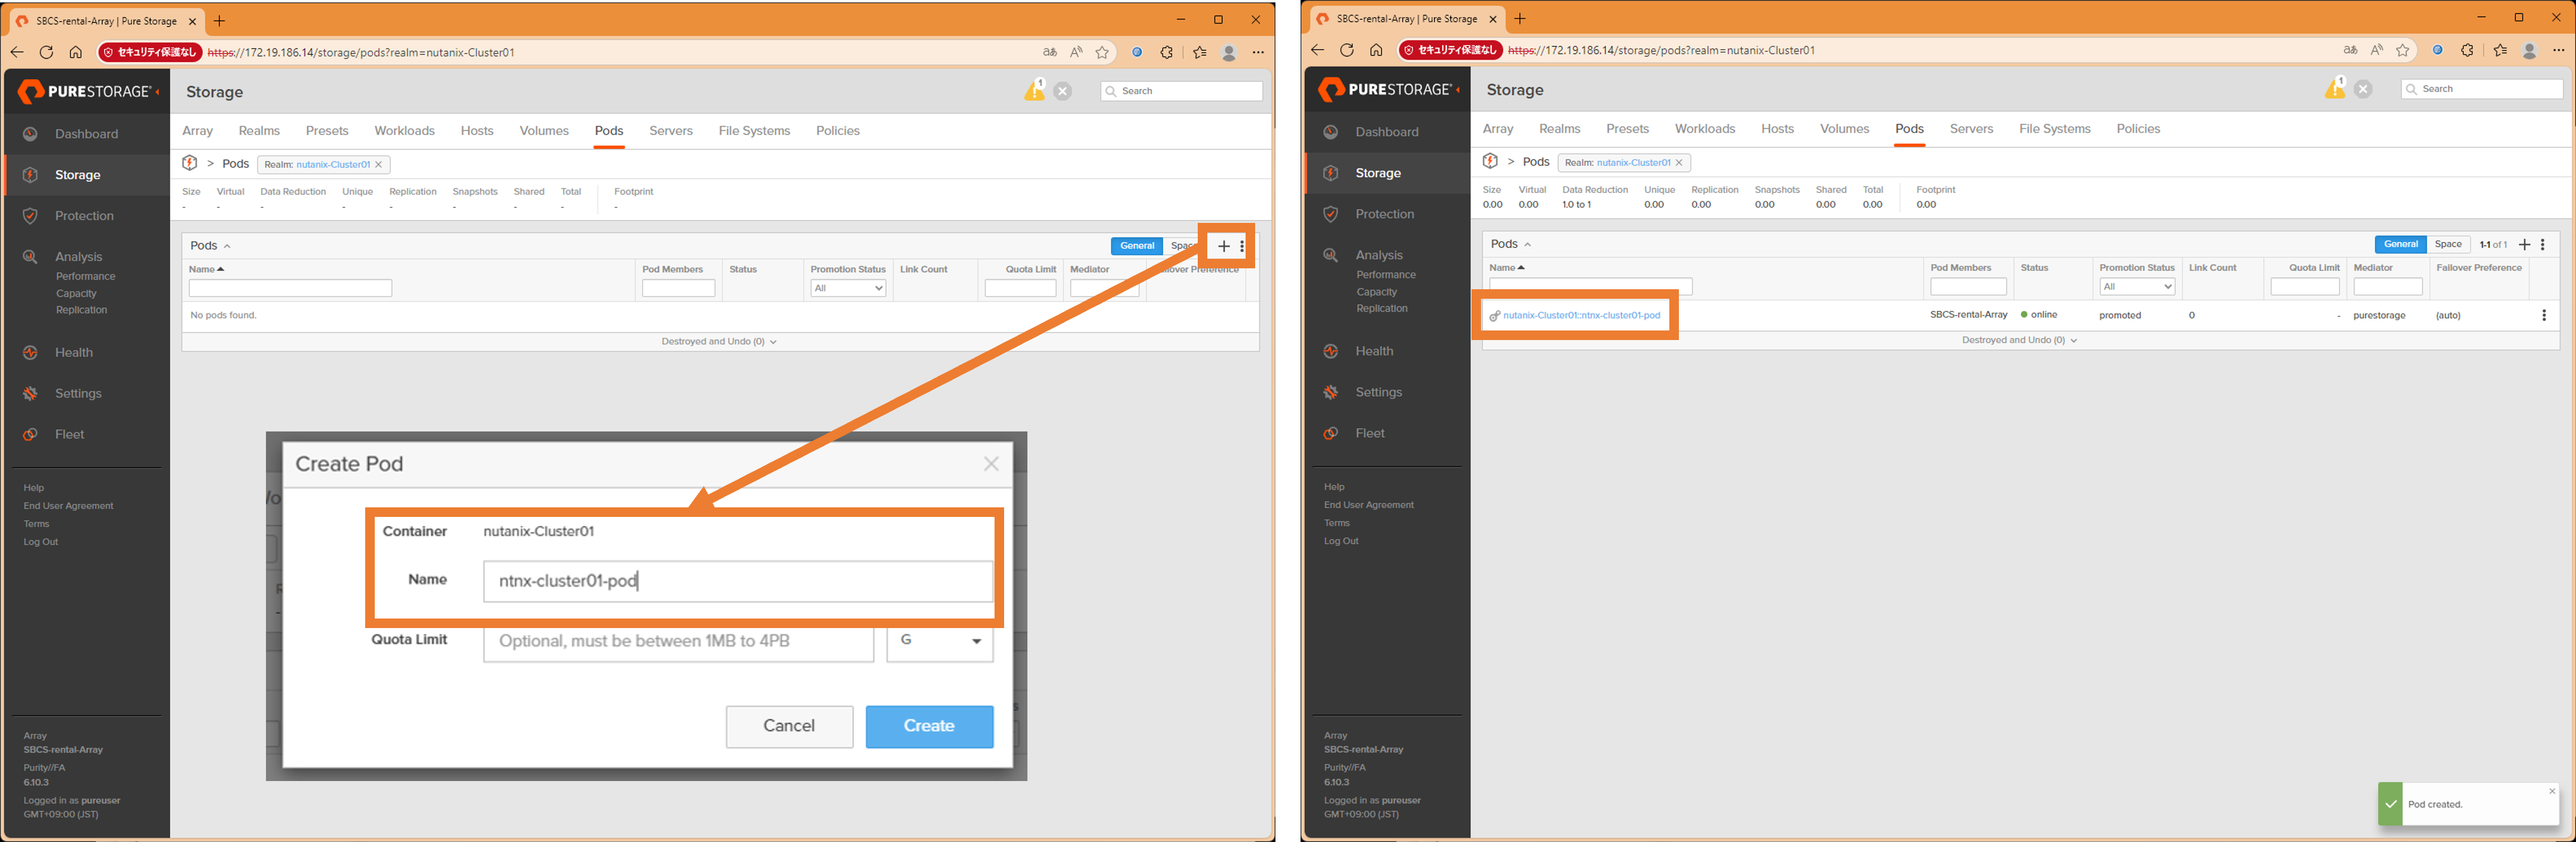Open the Hosts tab in the right window
Viewport: 2576px width, 842px height.
click(x=1777, y=129)
